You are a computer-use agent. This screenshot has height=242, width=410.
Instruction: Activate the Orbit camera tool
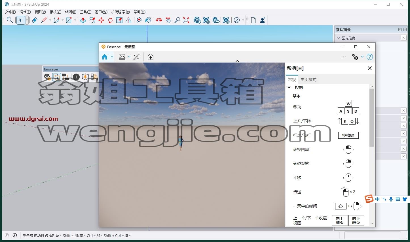click(x=159, y=20)
